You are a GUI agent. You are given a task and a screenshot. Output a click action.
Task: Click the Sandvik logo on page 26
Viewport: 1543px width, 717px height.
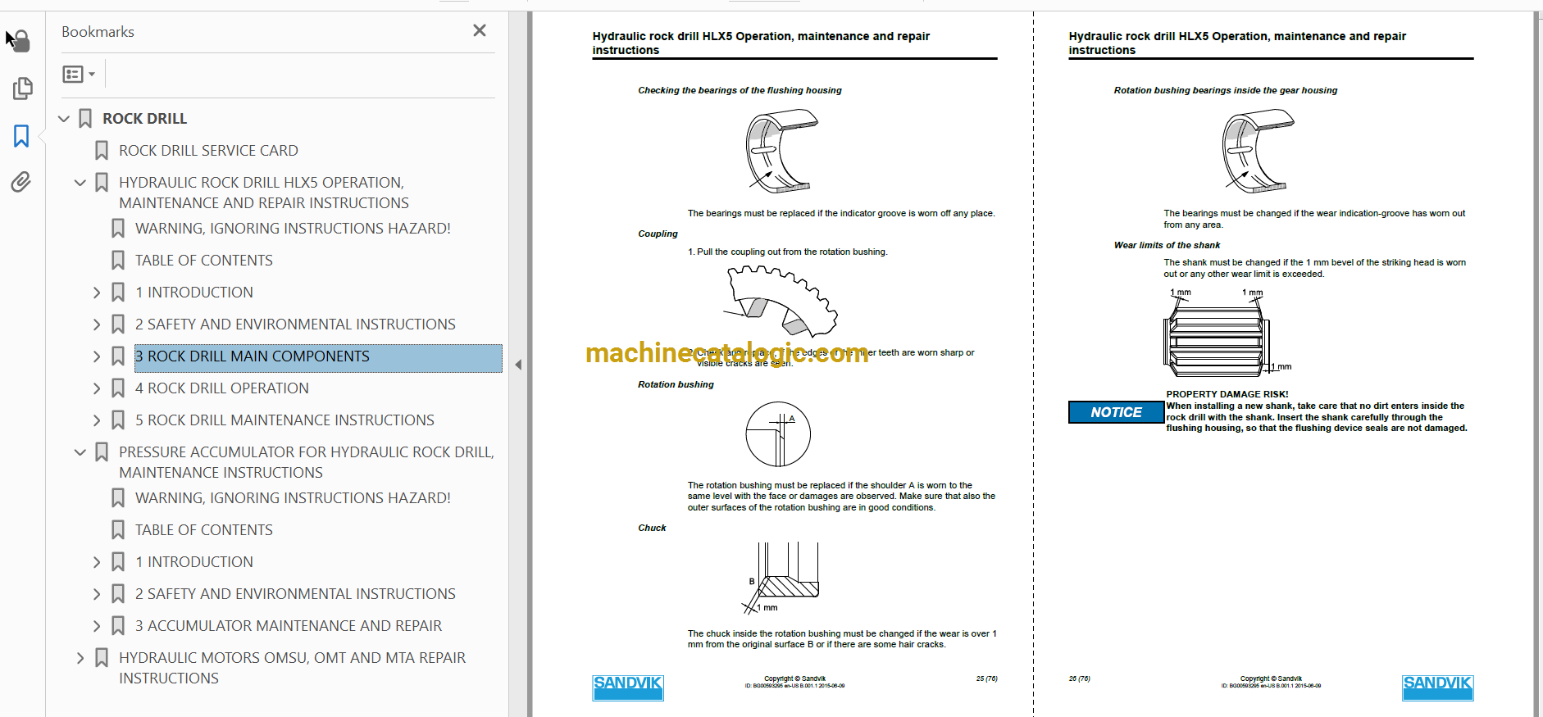1437,688
